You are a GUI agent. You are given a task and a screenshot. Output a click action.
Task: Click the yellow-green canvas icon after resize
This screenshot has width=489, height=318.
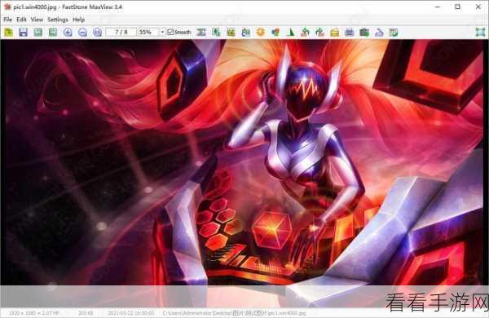pos(231,32)
